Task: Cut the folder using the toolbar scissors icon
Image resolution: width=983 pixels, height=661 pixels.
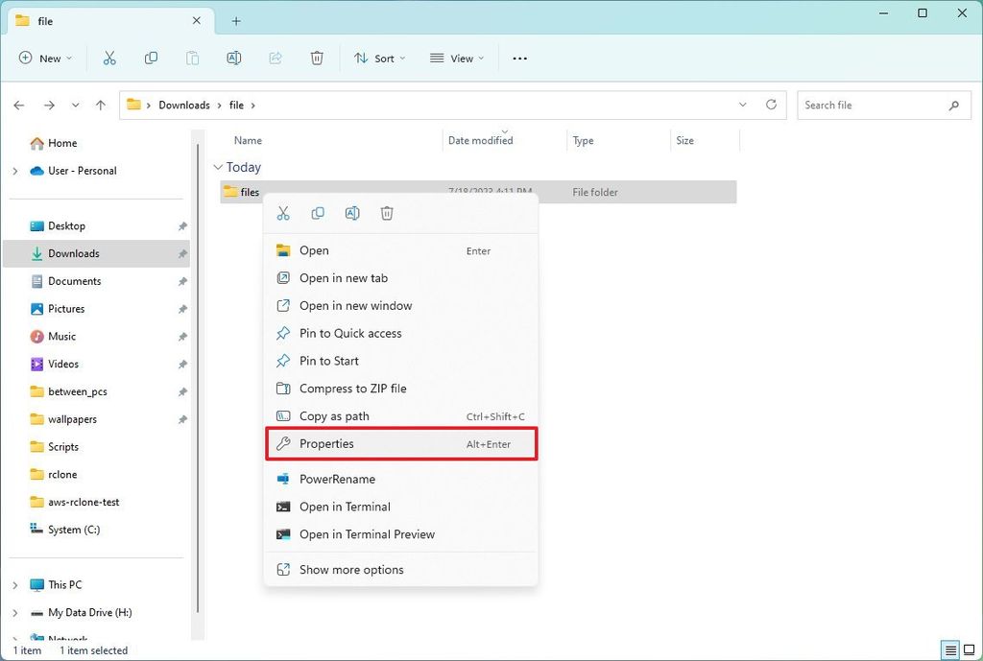Action: click(x=109, y=58)
